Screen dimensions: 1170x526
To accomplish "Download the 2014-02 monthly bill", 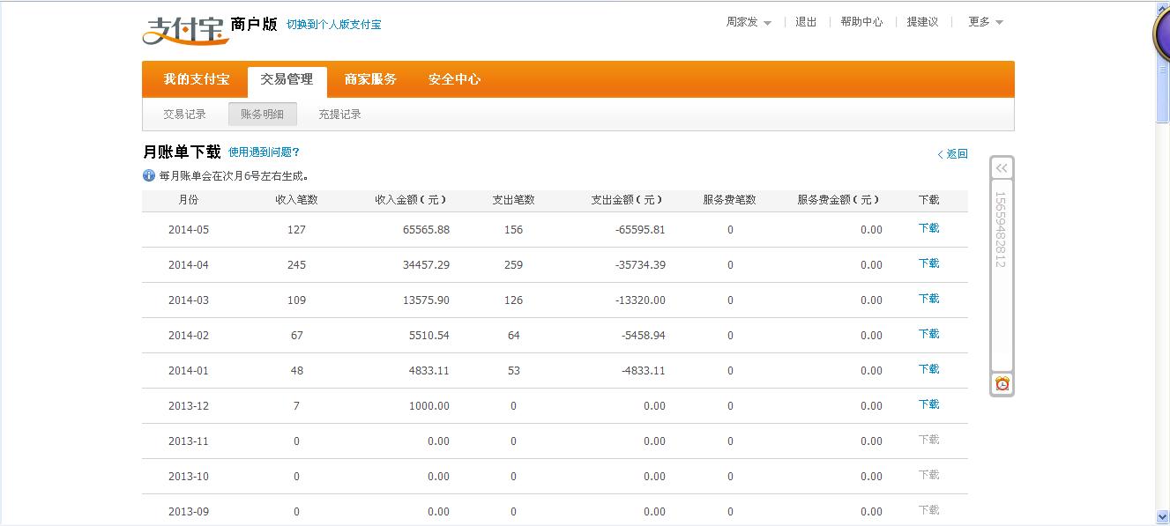I will coord(928,334).
